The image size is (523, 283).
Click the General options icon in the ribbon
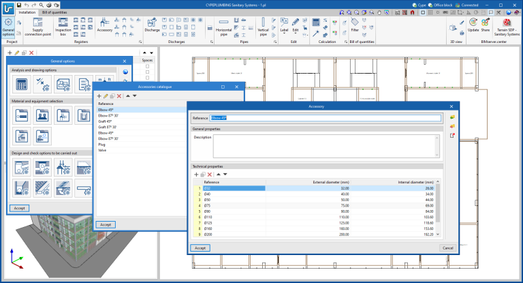[x=8, y=27]
